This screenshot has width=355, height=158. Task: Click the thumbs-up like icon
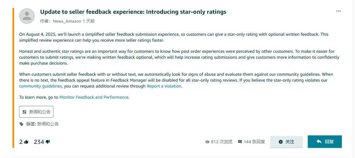pyautogui.click(x=26, y=142)
